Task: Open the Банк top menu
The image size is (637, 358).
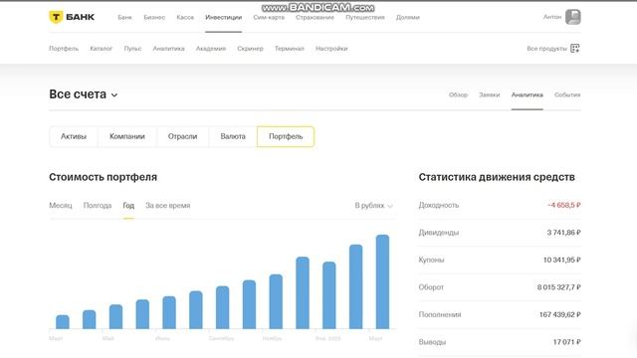Action: [x=124, y=18]
